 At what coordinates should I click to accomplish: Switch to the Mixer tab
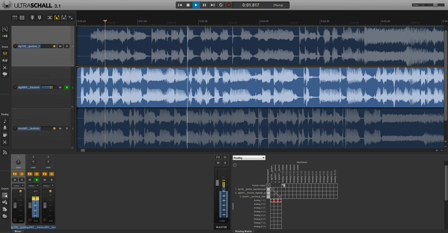(x=17, y=231)
